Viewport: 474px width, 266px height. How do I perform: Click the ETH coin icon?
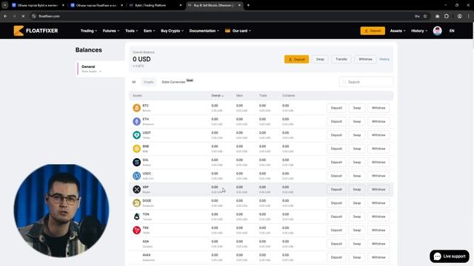[136, 121]
